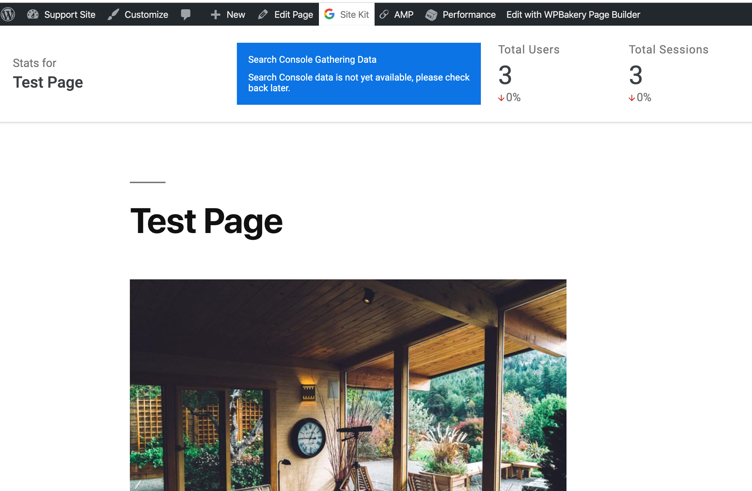Image resolution: width=752 pixels, height=491 pixels.
Task: Select Edit Page in admin bar
Action: pyautogui.click(x=293, y=15)
